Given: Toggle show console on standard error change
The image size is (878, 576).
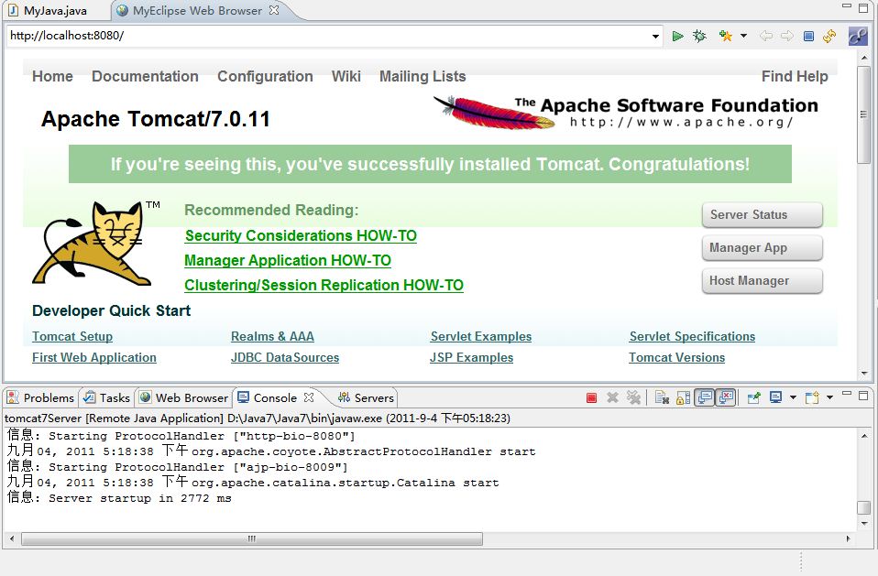Looking at the screenshot, I should pos(726,397).
